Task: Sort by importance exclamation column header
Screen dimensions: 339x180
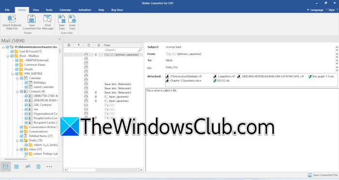Action: click(78, 45)
